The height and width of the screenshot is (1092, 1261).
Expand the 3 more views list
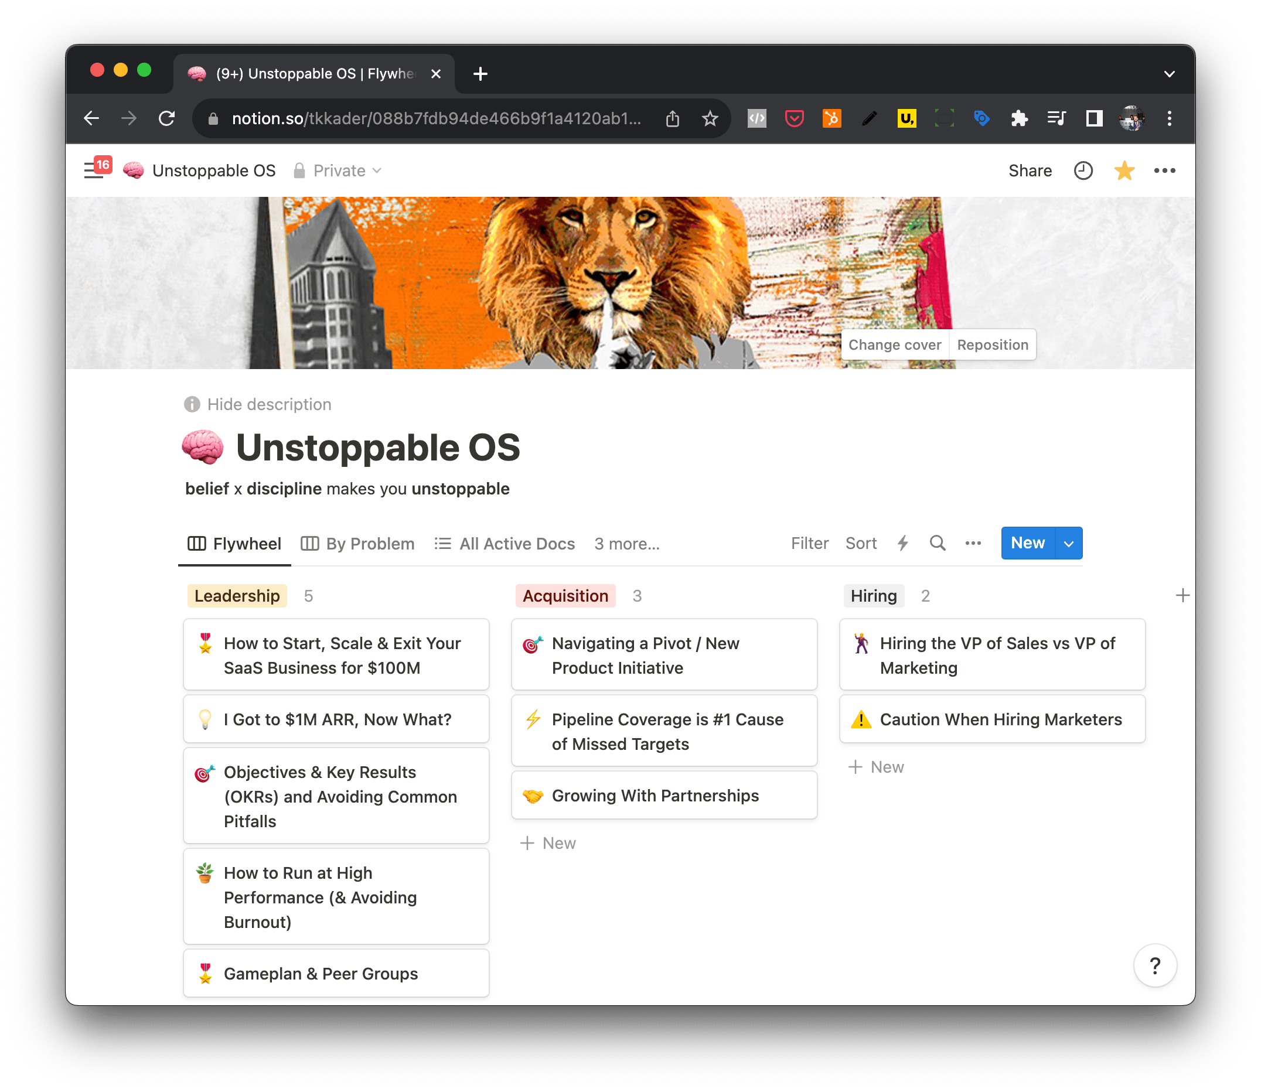626,544
